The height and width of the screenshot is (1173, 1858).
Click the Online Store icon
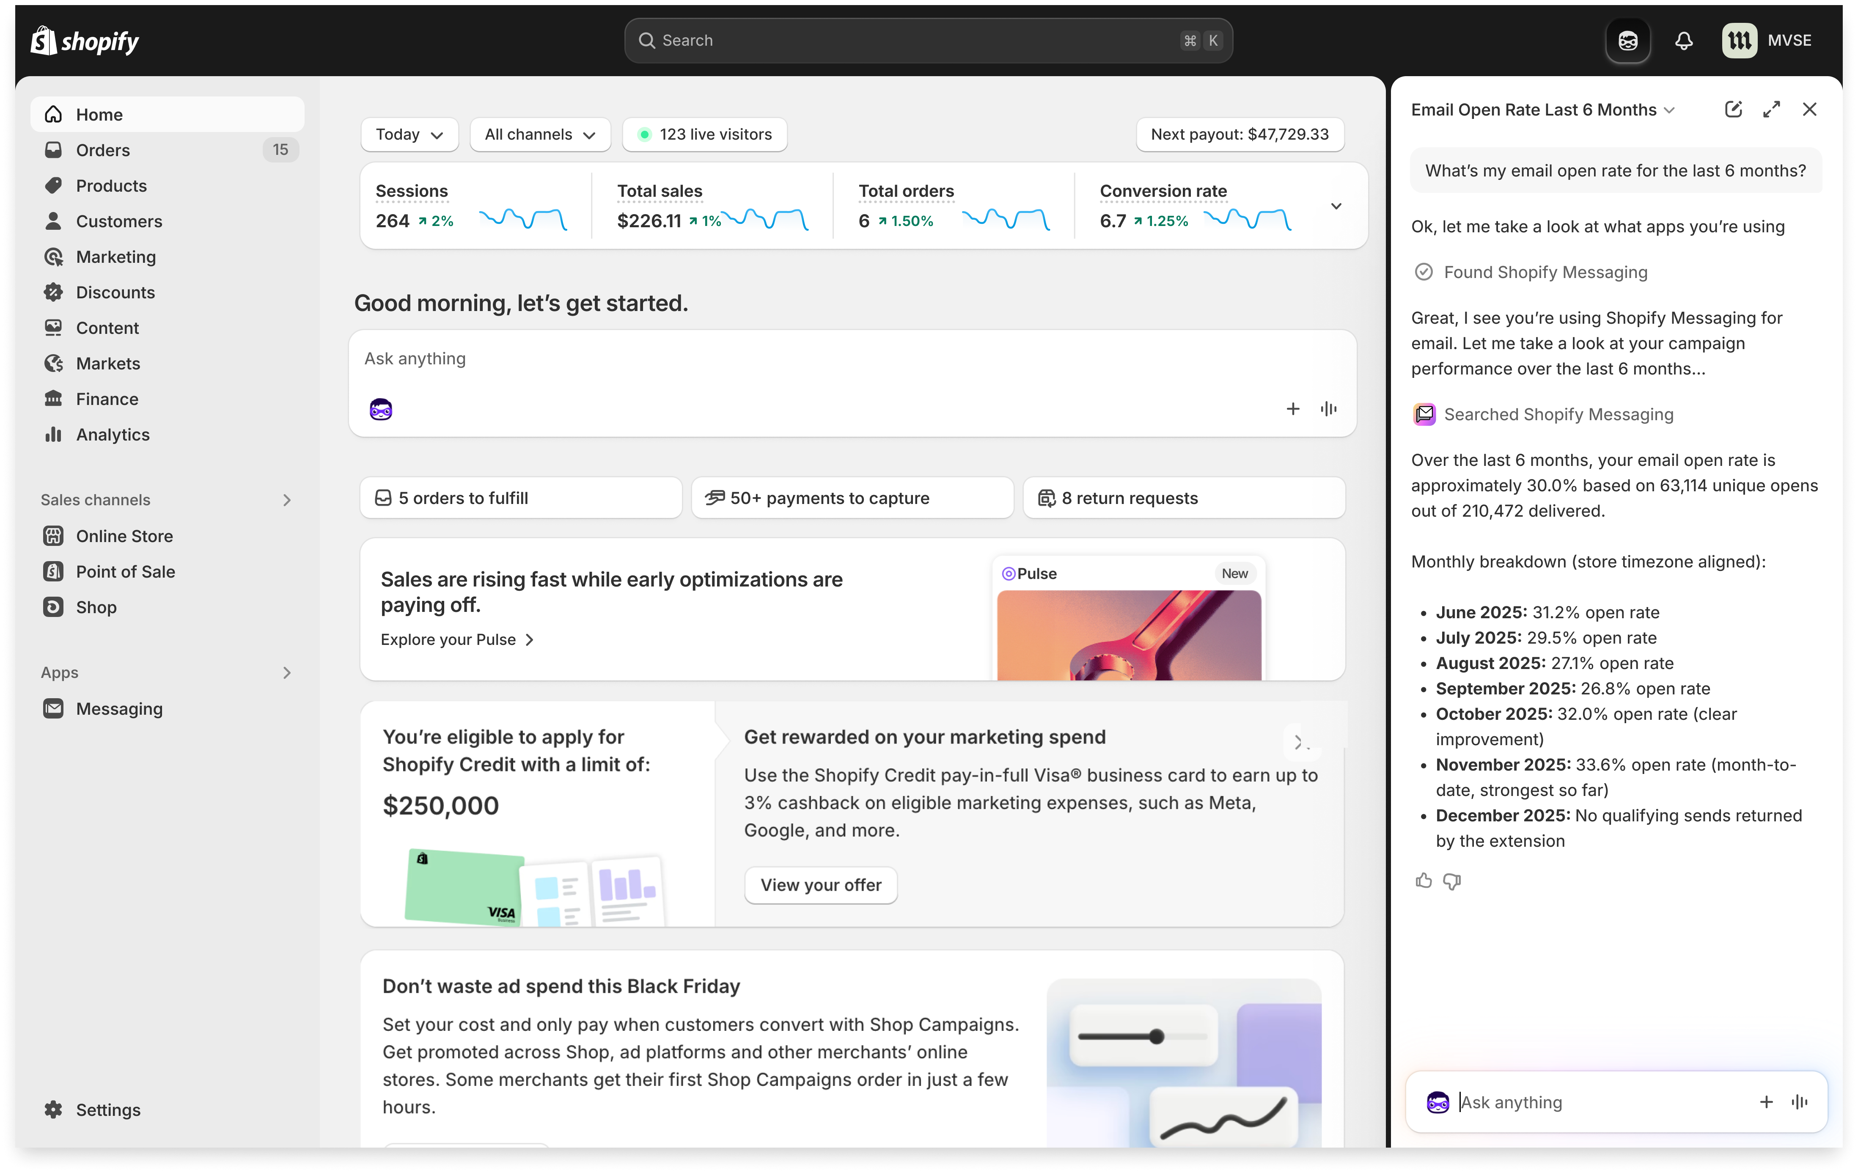tap(53, 536)
